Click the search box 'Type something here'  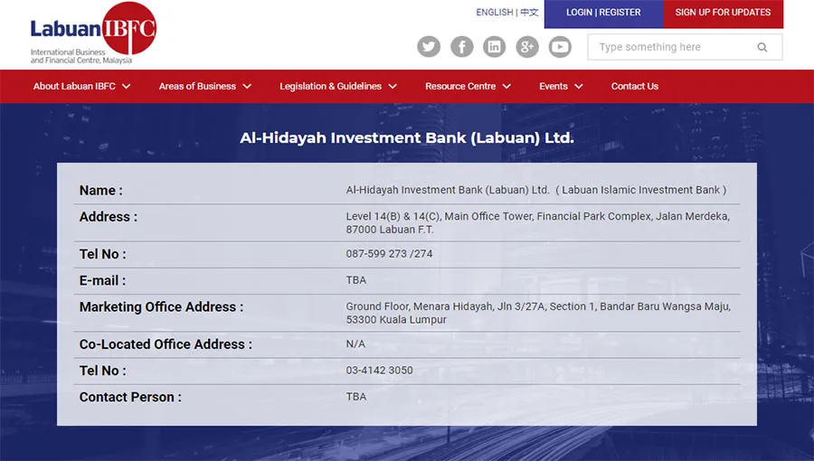tap(685, 47)
